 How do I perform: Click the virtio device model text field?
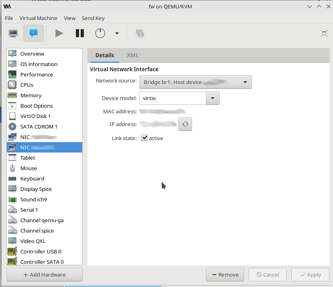(172, 98)
